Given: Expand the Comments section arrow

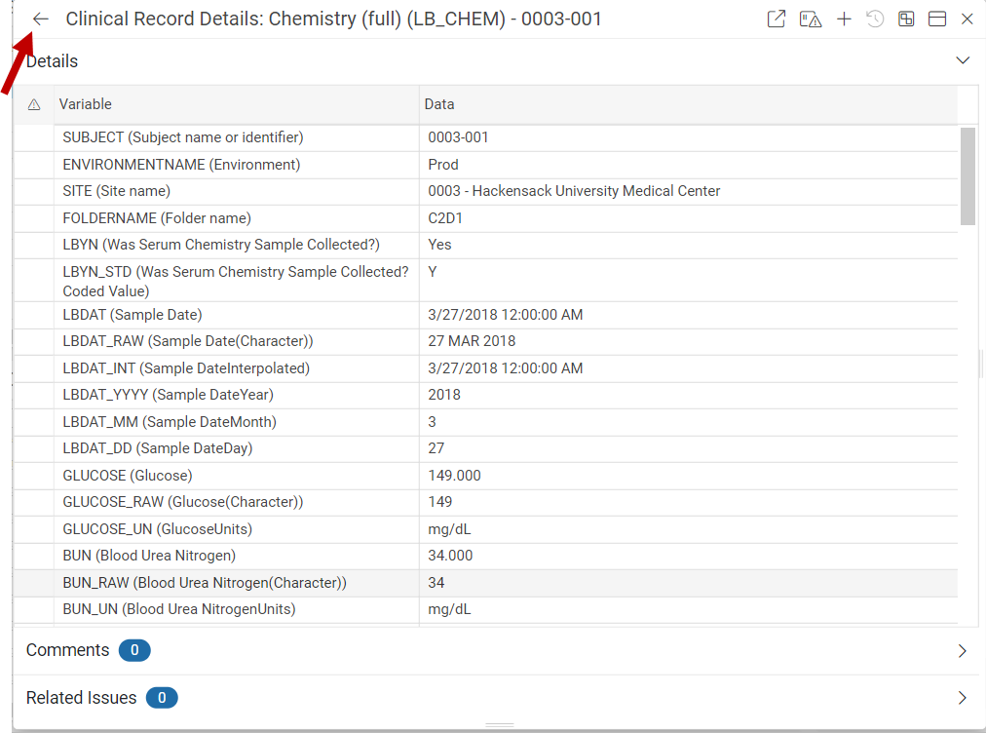Looking at the screenshot, I should point(962,650).
